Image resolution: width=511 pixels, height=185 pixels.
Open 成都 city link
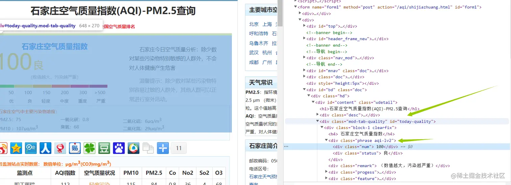click(254, 62)
